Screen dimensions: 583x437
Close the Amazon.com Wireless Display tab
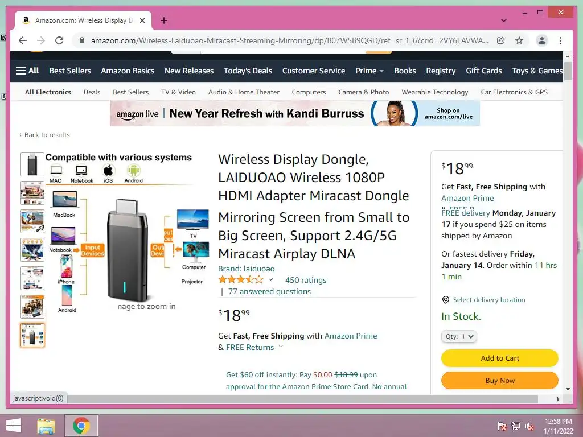(x=142, y=20)
